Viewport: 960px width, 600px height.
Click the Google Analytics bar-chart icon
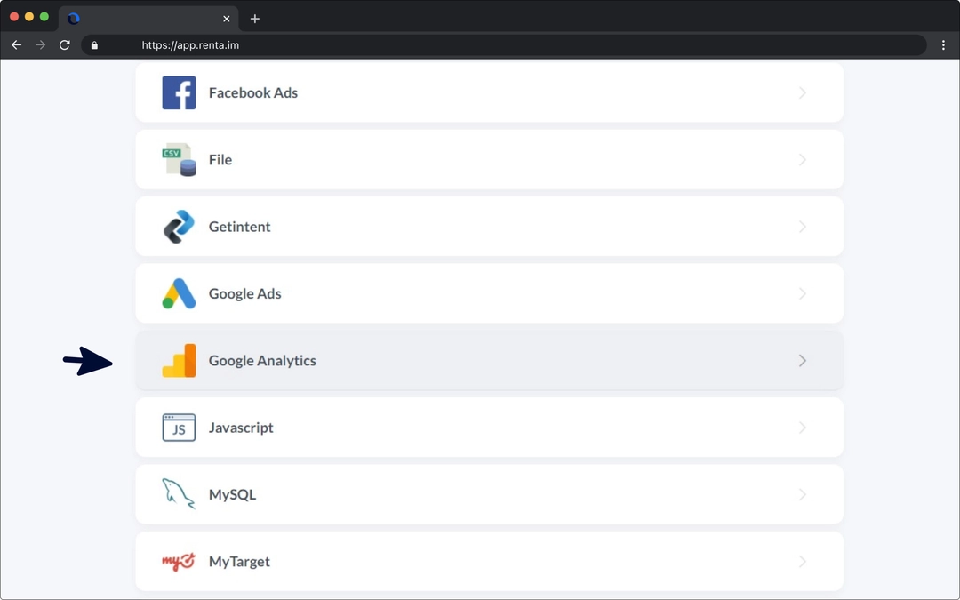coord(179,361)
